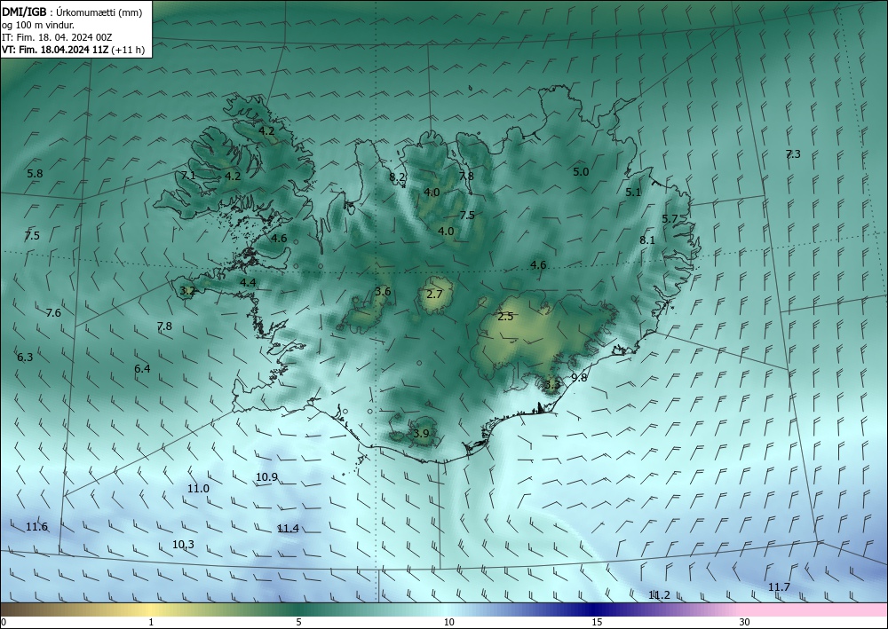Click the 10.3 value over the southwest sea

(x=183, y=545)
